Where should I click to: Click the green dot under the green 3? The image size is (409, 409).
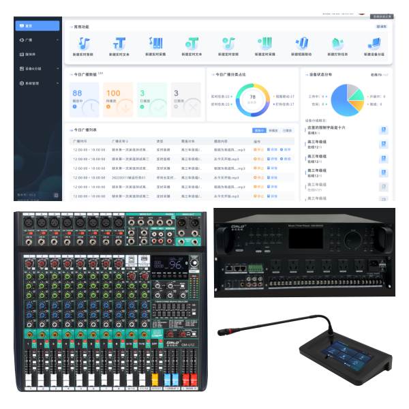pyautogui.click(x=142, y=106)
